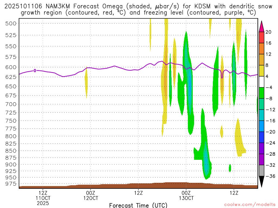Click the 950 pressure level label
Screen dimensions: 278x208
click(11, 177)
